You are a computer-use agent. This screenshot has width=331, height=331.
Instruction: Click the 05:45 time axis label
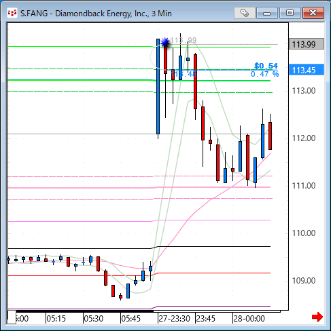coord(131,319)
